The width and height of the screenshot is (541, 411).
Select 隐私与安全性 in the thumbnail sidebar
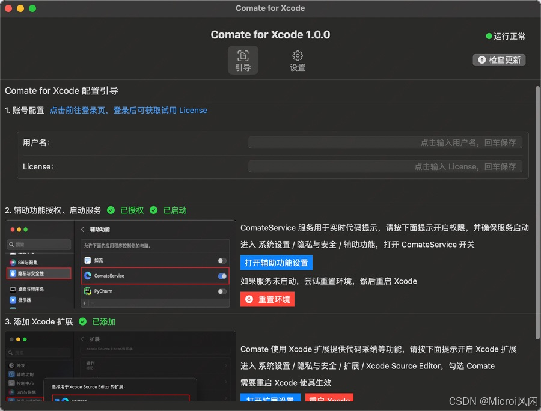(x=39, y=273)
